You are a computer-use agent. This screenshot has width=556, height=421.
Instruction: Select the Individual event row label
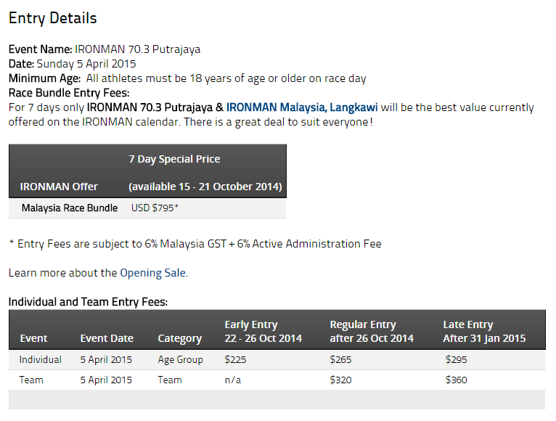click(x=40, y=359)
